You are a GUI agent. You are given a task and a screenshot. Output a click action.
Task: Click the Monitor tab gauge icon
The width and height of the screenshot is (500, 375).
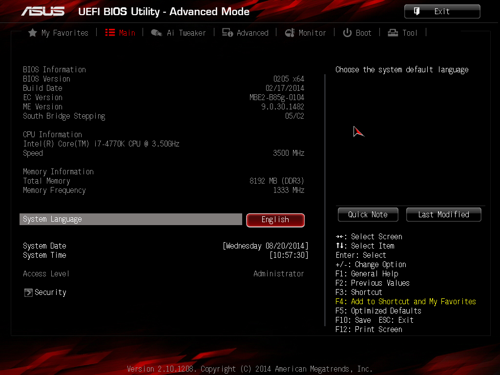tap(290, 33)
